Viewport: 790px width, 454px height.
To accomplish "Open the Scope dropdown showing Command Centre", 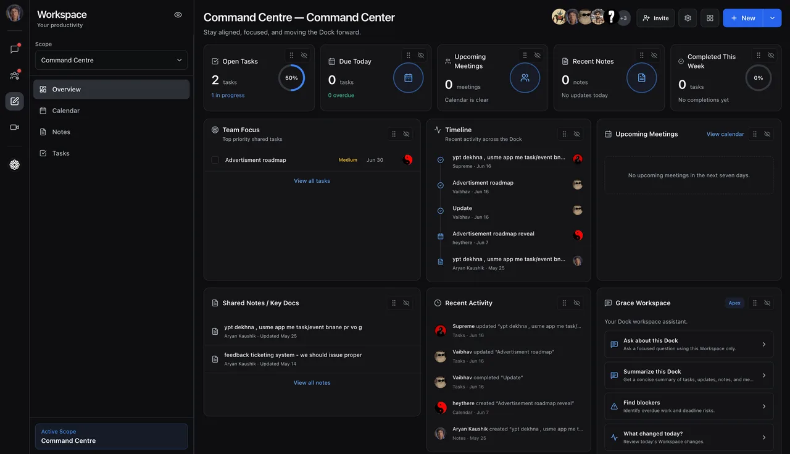I will coord(111,60).
